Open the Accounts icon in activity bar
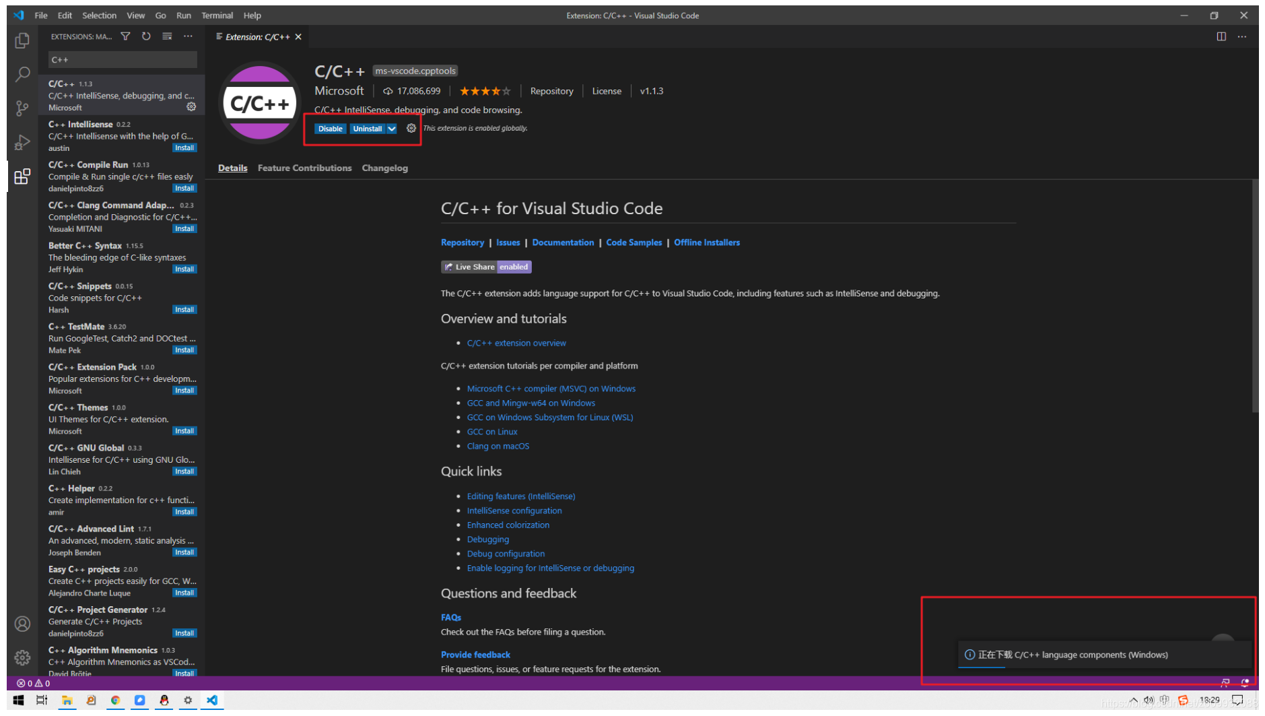The height and width of the screenshot is (716, 1265). click(22, 624)
